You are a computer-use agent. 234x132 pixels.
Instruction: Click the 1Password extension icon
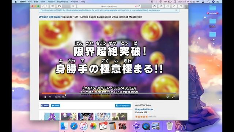click(154, 6)
